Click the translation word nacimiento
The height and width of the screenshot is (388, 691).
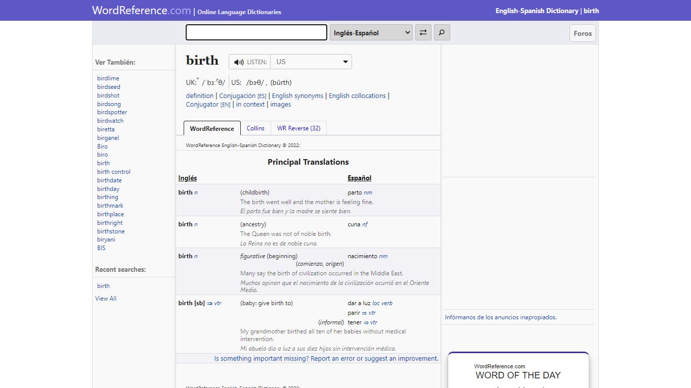click(x=362, y=256)
